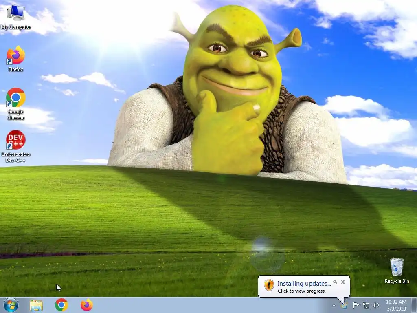
Task: Close the Installing updates balloon
Action: 342,282
